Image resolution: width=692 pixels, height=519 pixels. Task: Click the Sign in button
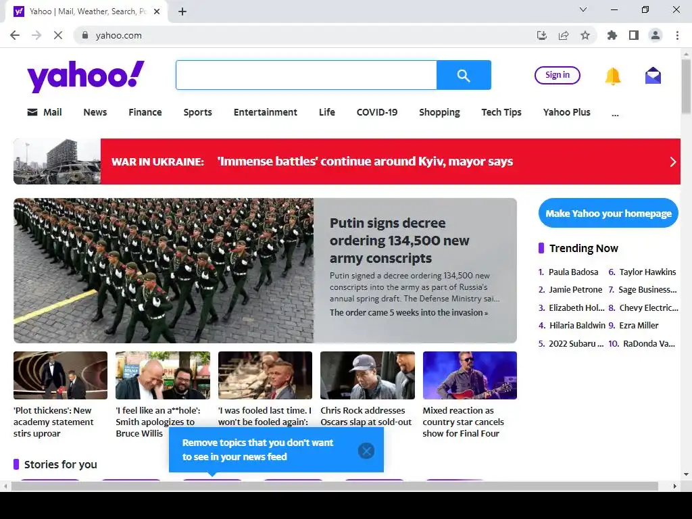point(557,75)
